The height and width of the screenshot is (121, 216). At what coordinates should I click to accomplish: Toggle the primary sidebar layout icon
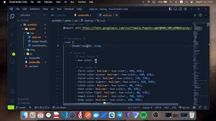pyautogui.click(x=170, y=9)
